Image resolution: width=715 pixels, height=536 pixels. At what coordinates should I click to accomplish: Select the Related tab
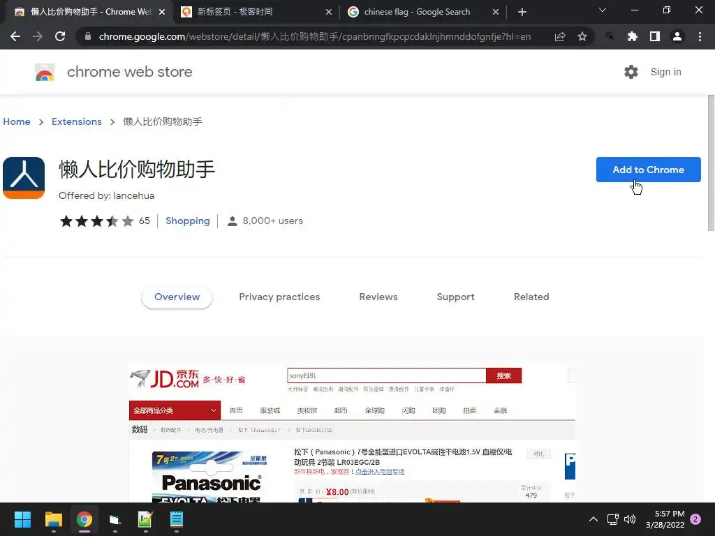(x=531, y=297)
